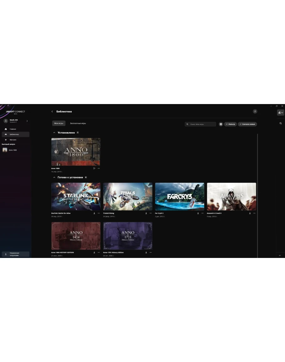Viewport: 285px width, 362px height.
Task: Open more options for Far Cry 3
Action: tap(203, 213)
